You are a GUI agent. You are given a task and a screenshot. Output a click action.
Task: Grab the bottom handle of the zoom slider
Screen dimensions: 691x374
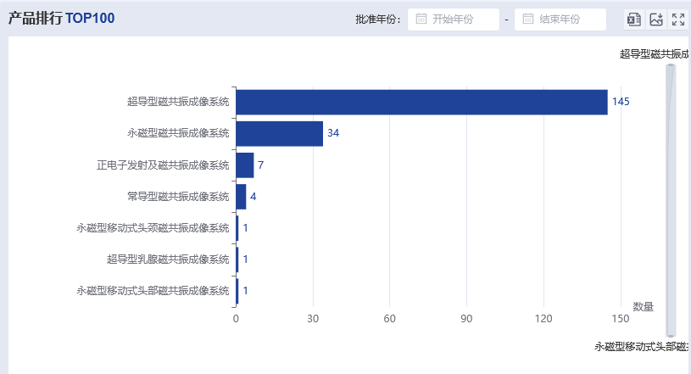tap(671, 336)
